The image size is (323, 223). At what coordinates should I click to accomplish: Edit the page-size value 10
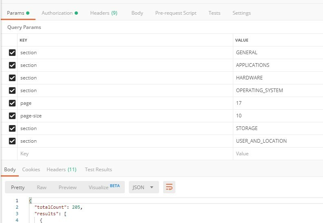[x=278, y=116]
